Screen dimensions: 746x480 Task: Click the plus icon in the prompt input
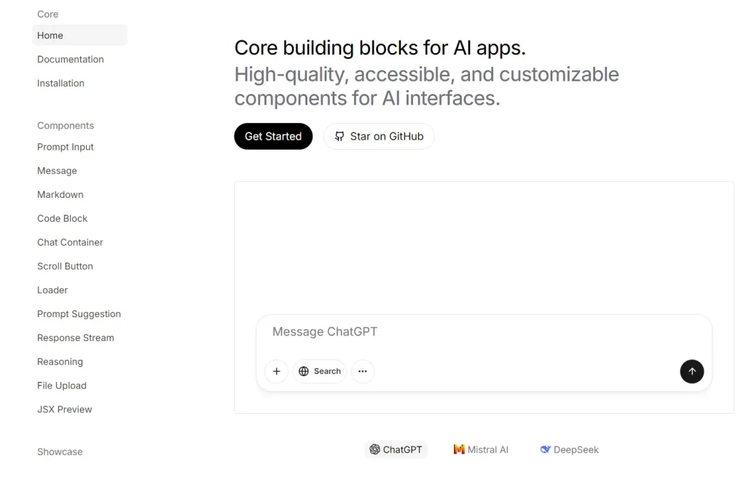[x=276, y=372]
